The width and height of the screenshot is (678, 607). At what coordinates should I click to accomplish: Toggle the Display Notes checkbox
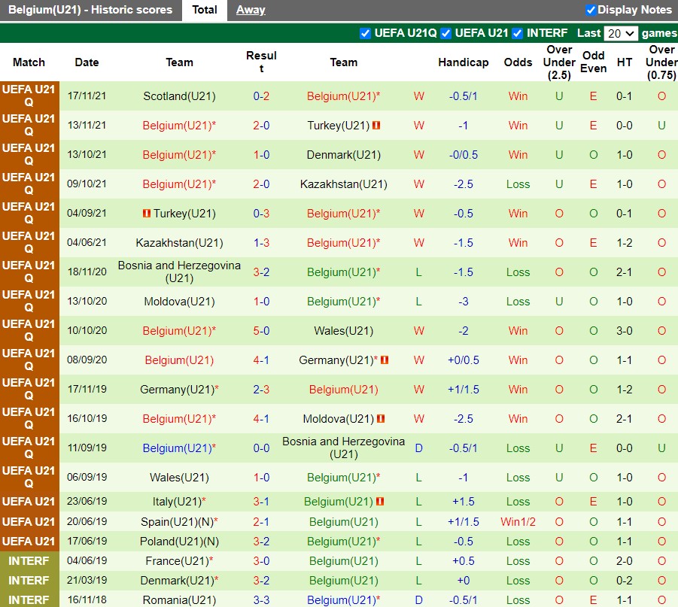click(x=591, y=10)
